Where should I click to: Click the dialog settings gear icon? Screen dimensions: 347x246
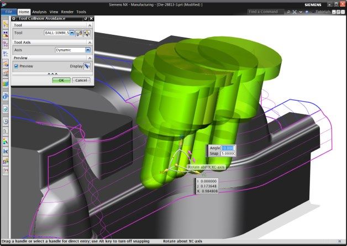(x=14, y=18)
